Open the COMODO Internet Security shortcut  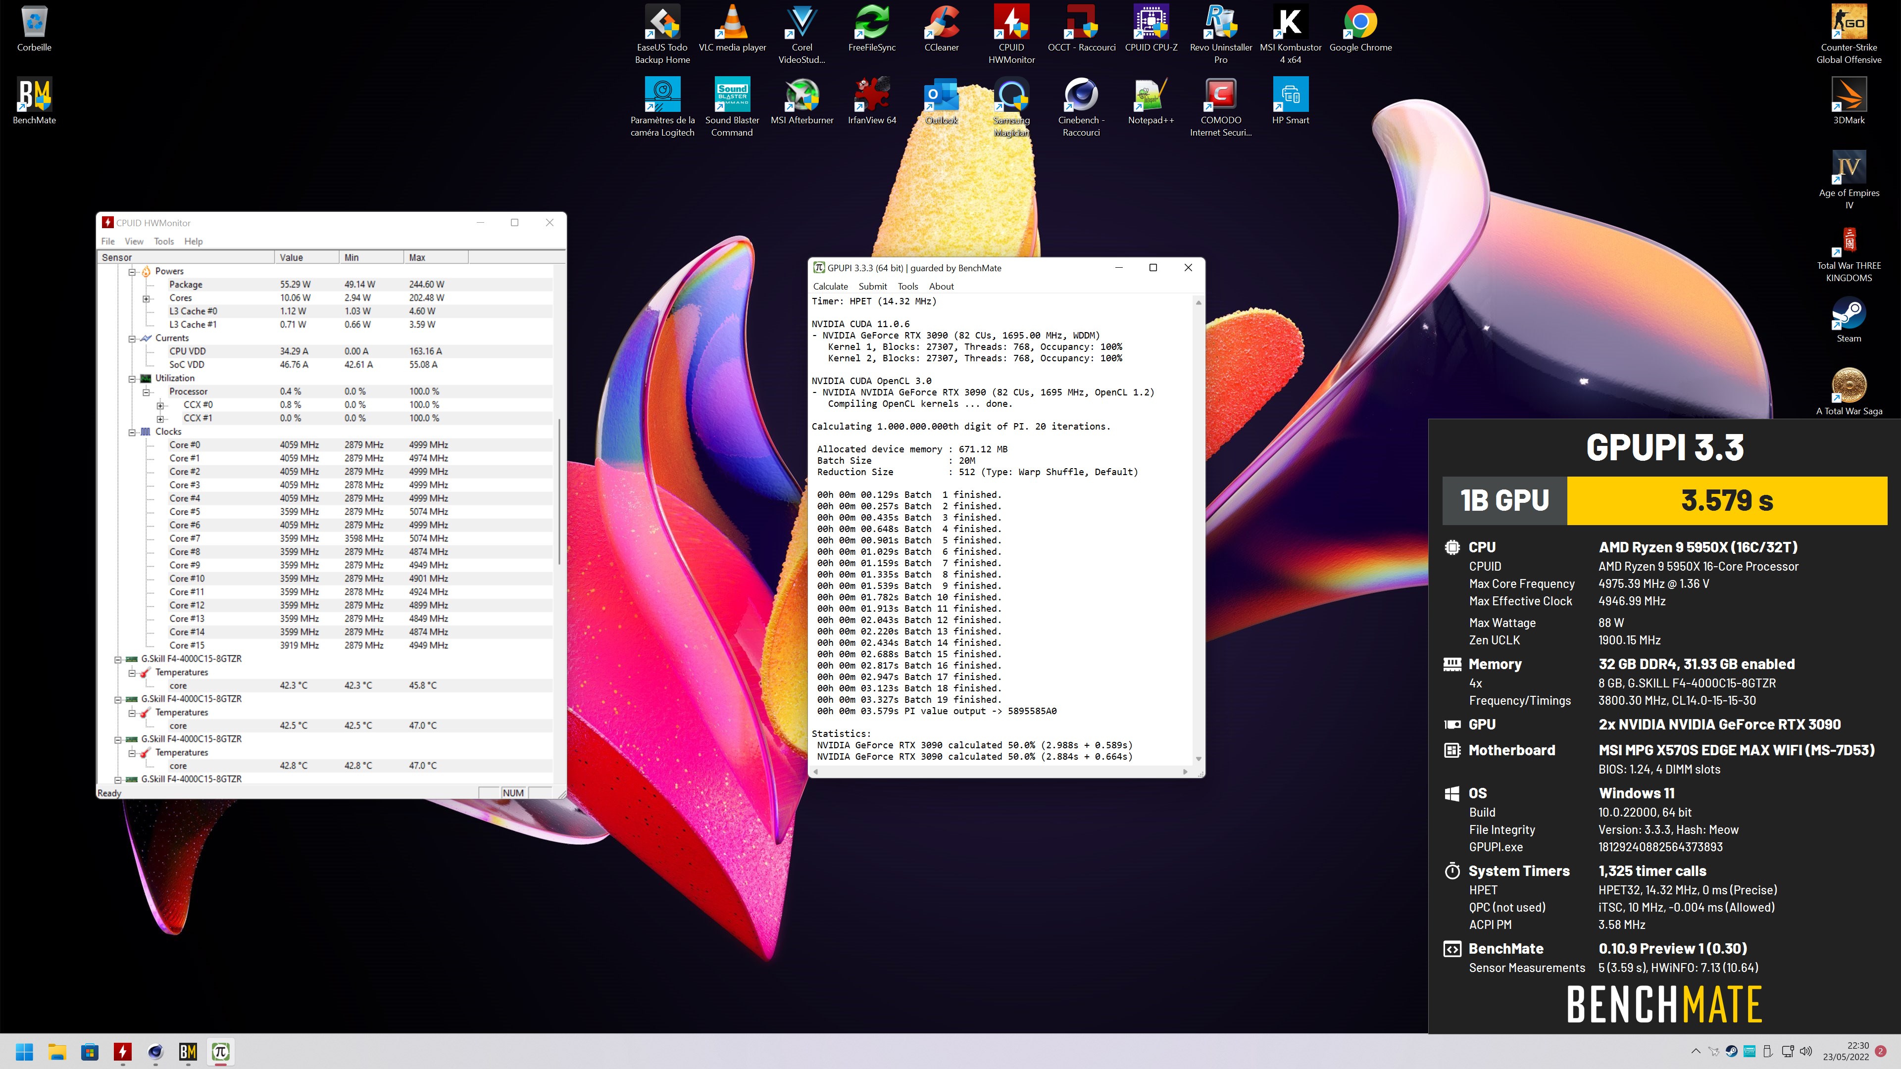click(1221, 107)
